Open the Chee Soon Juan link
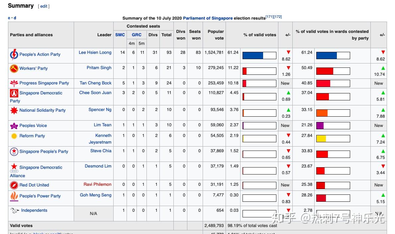 95,92
